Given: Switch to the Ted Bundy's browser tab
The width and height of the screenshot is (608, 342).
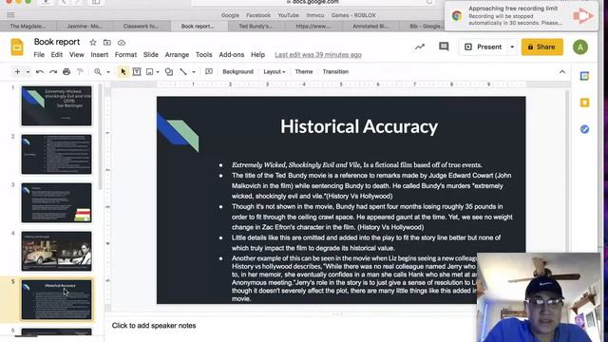Looking at the screenshot, I should (x=256, y=26).
